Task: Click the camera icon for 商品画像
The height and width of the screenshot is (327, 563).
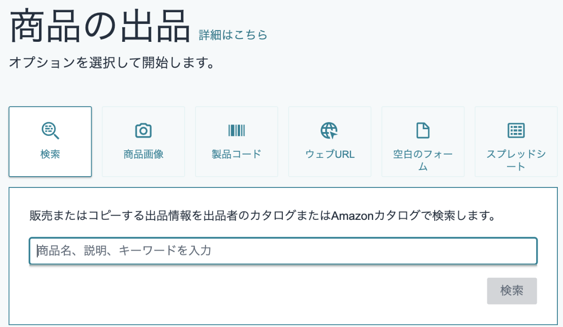Action: pos(143,130)
